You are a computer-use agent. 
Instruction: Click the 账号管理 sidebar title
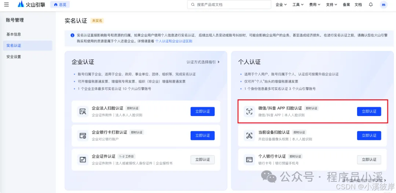tap(15, 20)
